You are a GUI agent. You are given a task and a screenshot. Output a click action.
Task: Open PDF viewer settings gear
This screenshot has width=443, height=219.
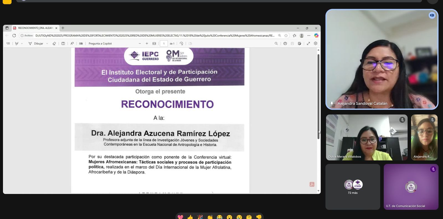(315, 43)
